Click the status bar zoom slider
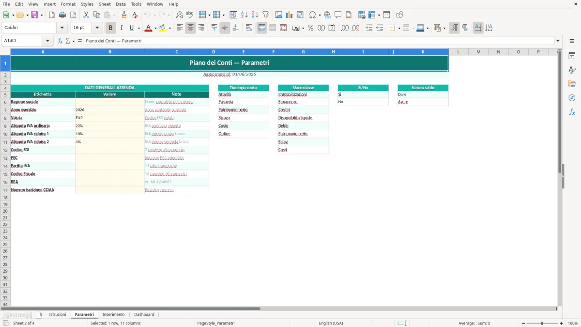 click(542, 323)
